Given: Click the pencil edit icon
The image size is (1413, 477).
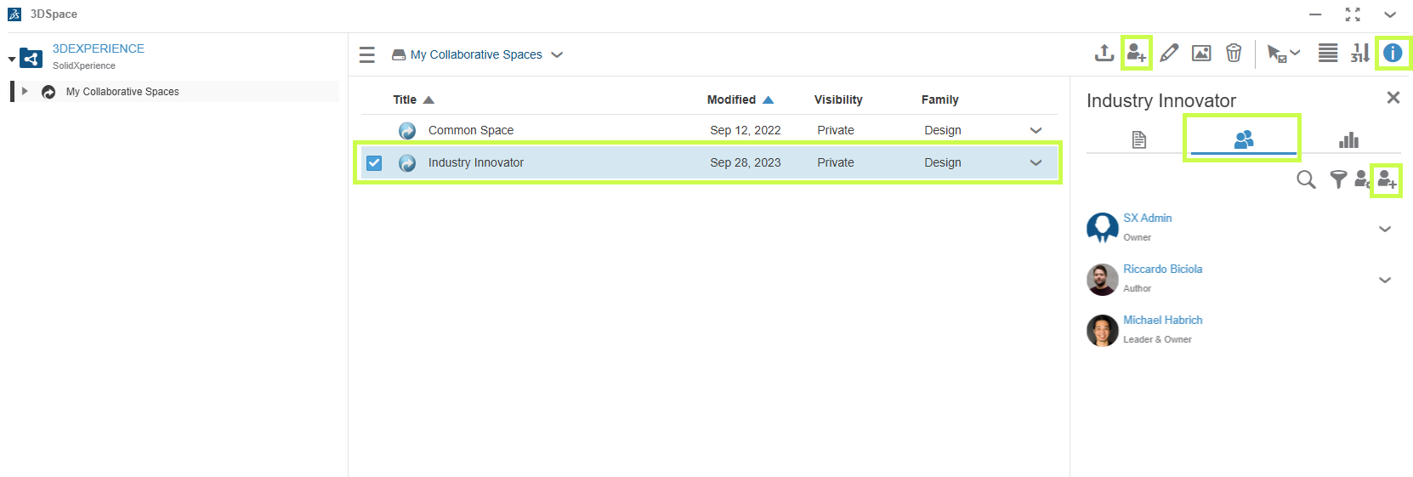Looking at the screenshot, I should coord(1169,54).
